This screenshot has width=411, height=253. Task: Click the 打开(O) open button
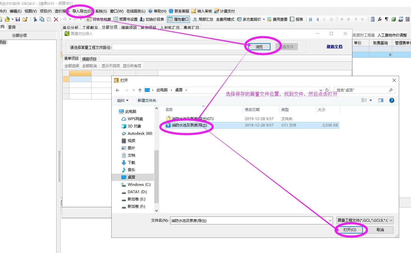point(350,230)
